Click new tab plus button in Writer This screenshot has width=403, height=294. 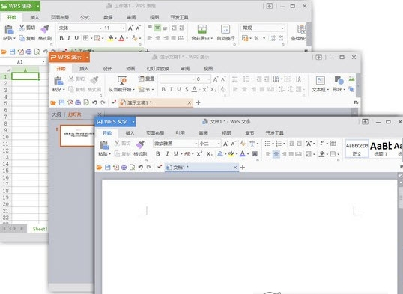pos(243,168)
